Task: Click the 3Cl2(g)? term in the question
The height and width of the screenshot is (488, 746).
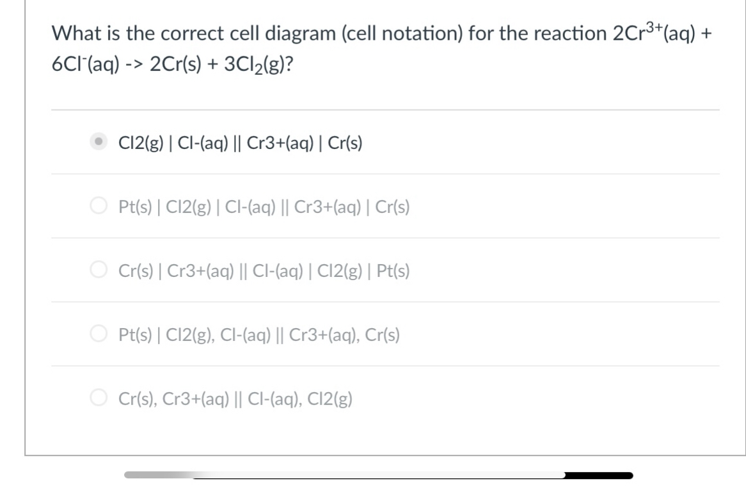Action: pyautogui.click(x=258, y=64)
